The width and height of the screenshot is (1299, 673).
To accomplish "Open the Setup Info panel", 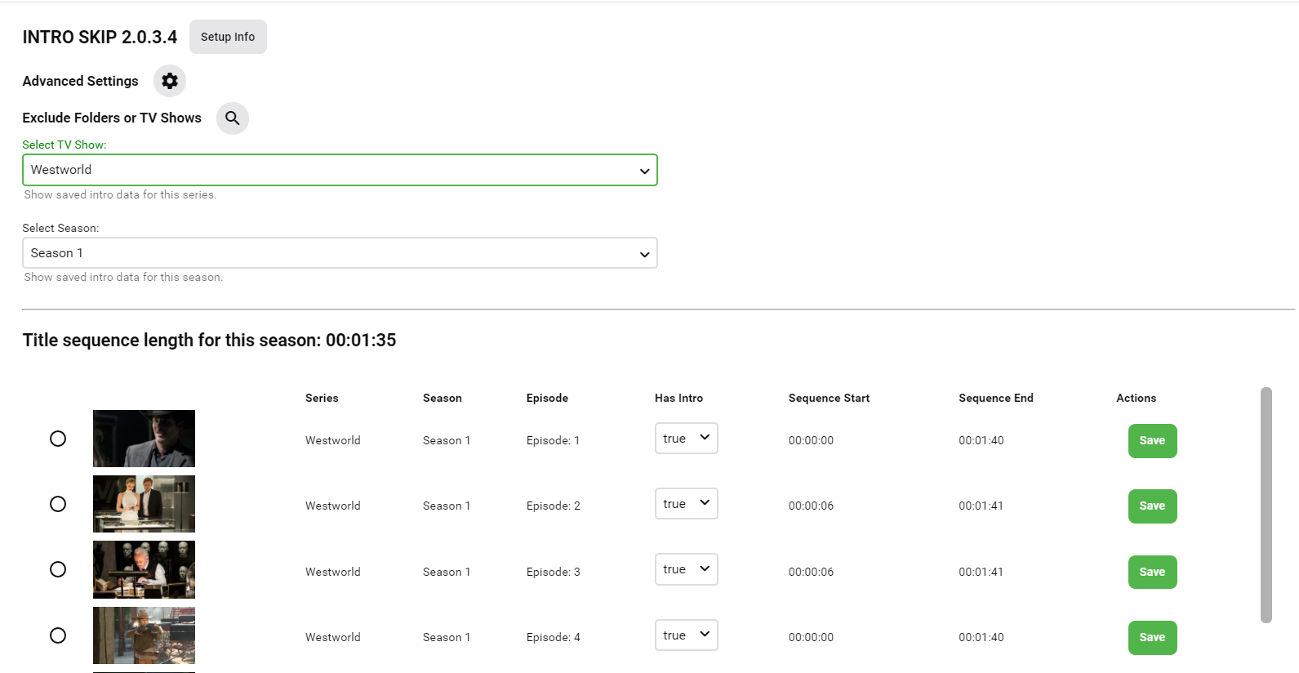I will tap(228, 37).
